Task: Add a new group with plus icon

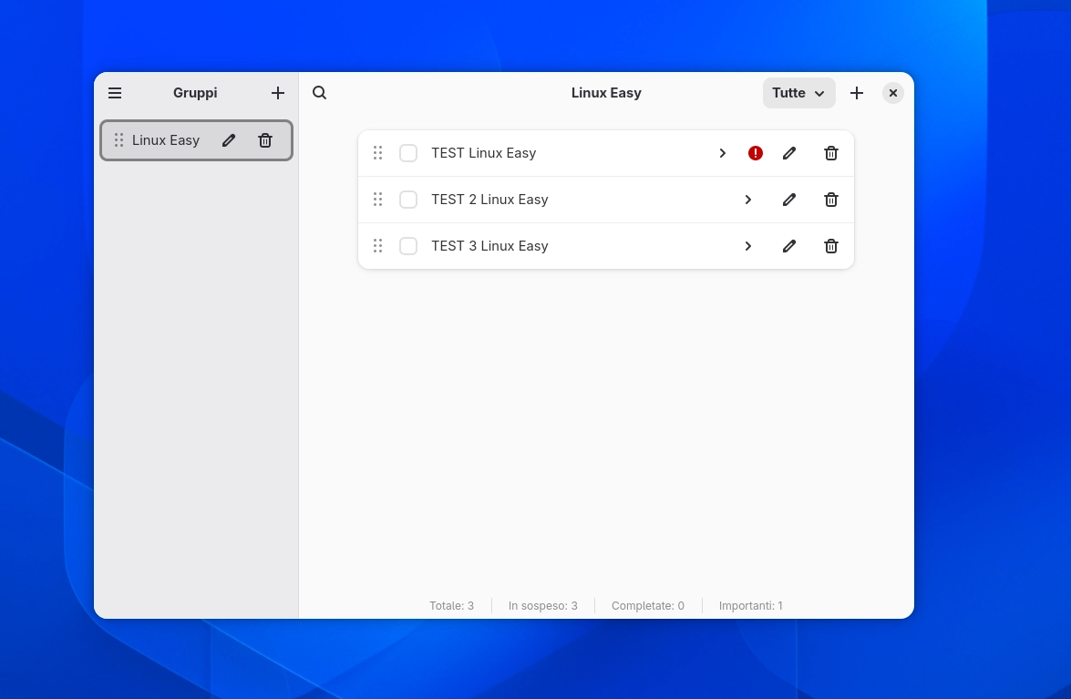Action: click(277, 93)
